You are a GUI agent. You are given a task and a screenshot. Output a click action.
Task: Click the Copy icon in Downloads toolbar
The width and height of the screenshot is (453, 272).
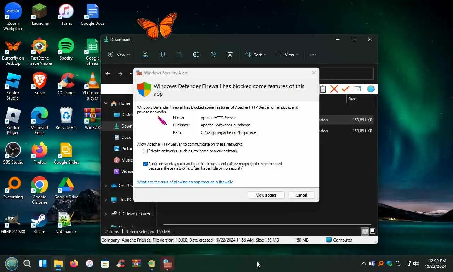[162, 55]
